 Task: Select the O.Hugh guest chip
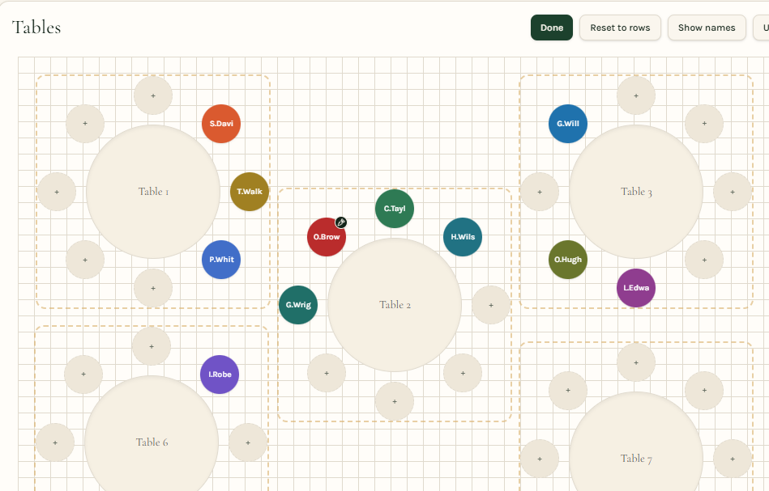pyautogui.click(x=568, y=260)
